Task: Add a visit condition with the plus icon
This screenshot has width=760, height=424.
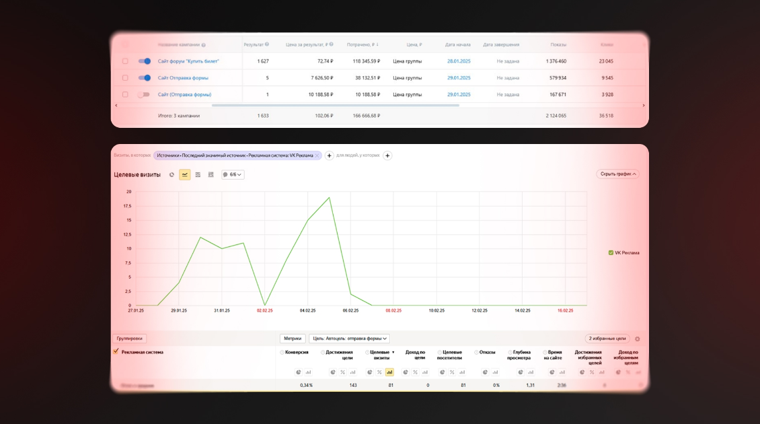Action: [329, 155]
